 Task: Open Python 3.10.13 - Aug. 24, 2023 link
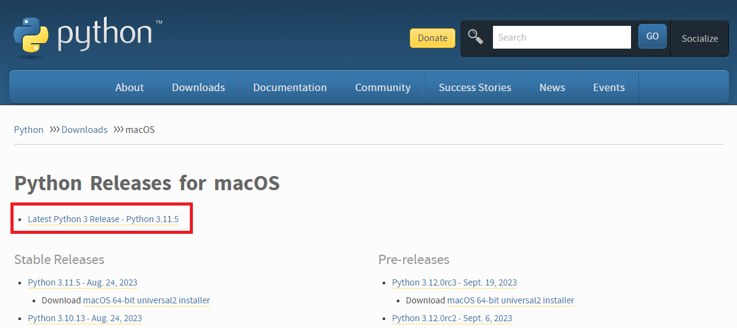click(x=84, y=318)
